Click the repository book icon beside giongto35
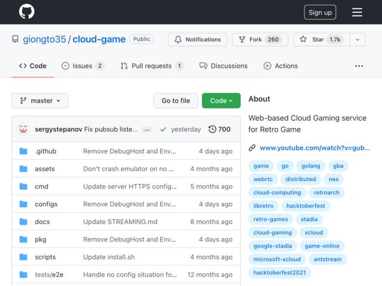382x286 pixels. coord(16,39)
